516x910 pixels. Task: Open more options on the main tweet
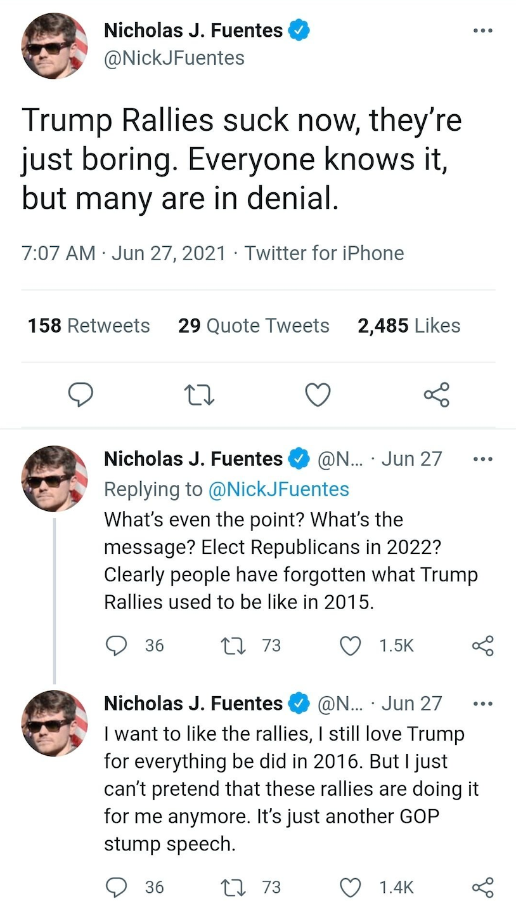pyautogui.click(x=483, y=30)
